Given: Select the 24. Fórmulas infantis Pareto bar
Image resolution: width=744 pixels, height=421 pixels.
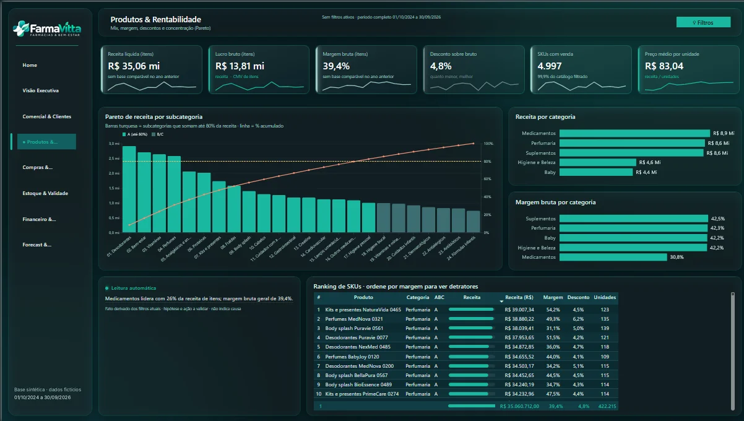Looking at the screenshot, I should (x=473, y=222).
